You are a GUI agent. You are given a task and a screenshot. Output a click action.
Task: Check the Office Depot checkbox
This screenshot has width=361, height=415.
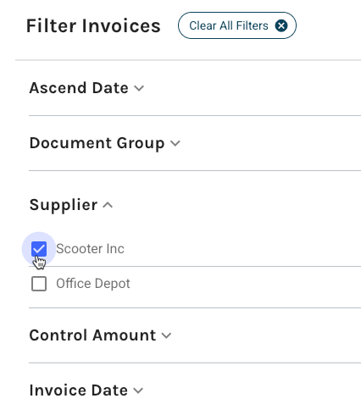click(39, 284)
